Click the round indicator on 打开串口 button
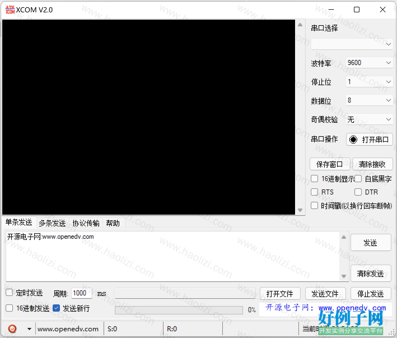 (x=353, y=140)
